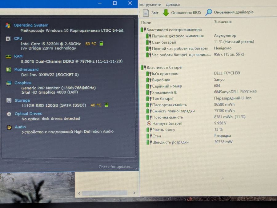
Task: Click Оновлення BIOS toolbar button
Action: (x=182, y=13)
